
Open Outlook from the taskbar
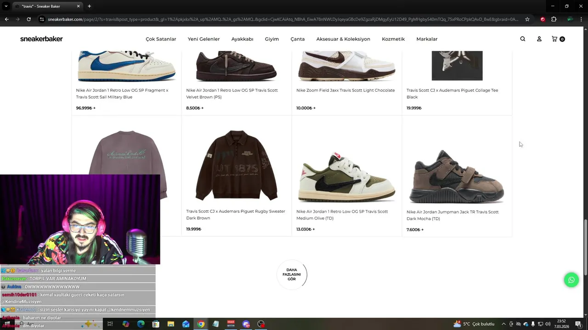pos(186,324)
